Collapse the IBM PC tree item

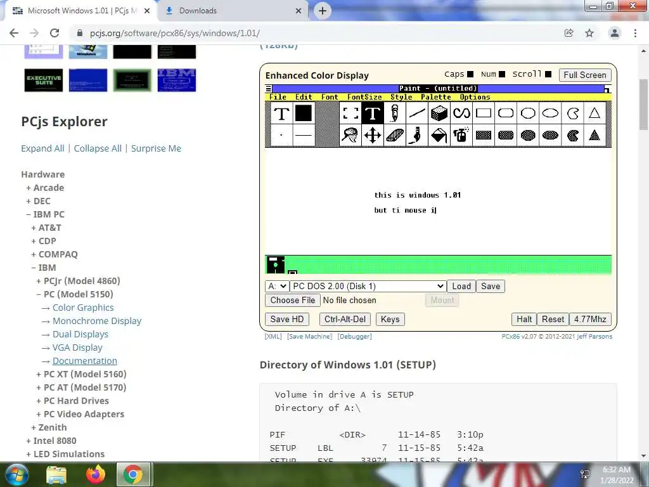[45, 214]
